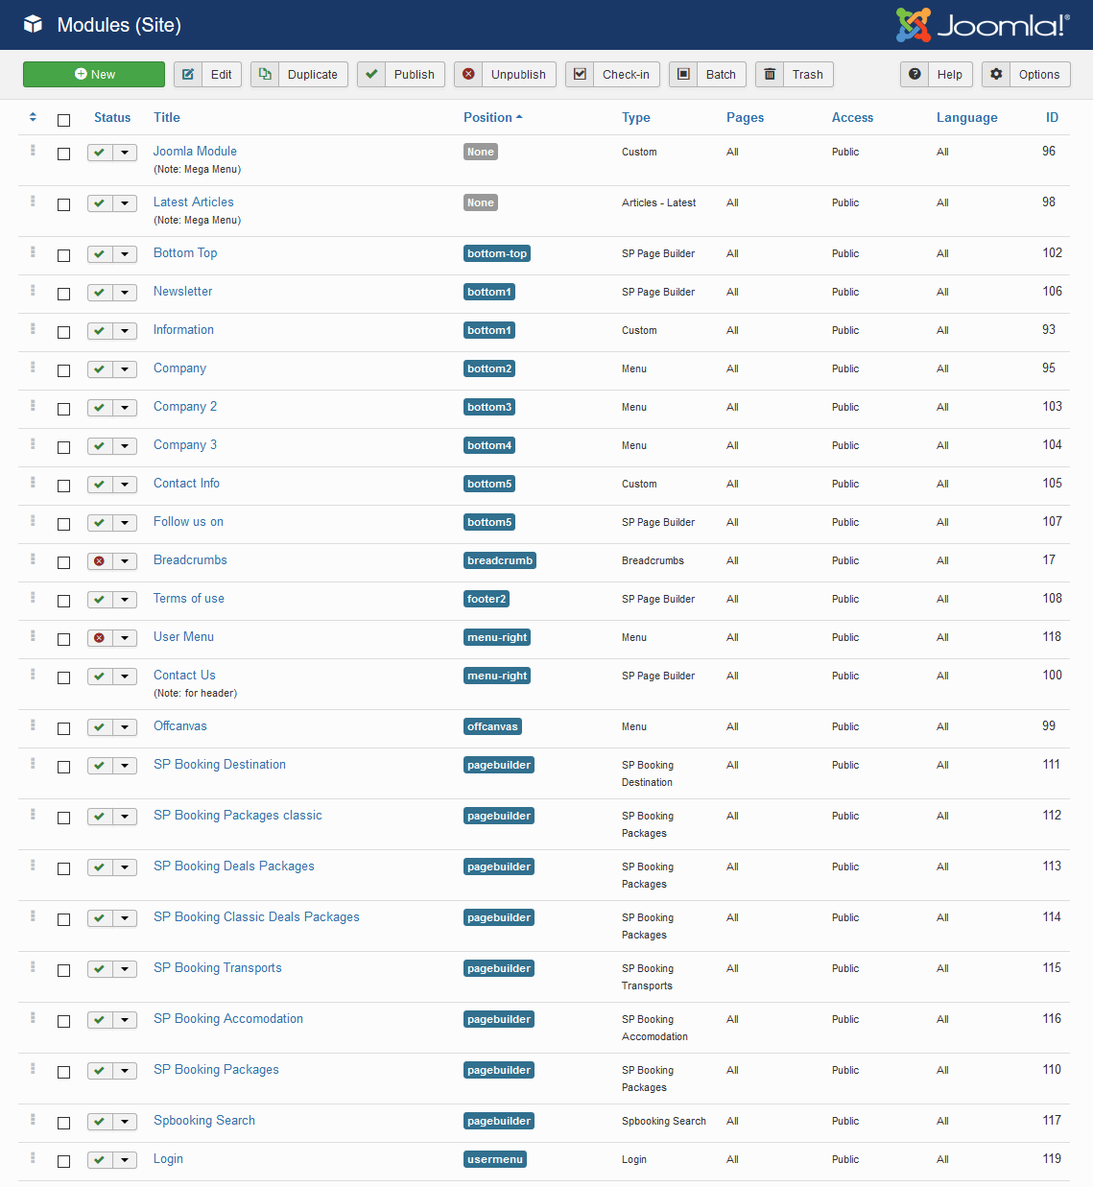1093x1187 pixels.
Task: Tick the checkbox for Login module
Action: [64, 1161]
